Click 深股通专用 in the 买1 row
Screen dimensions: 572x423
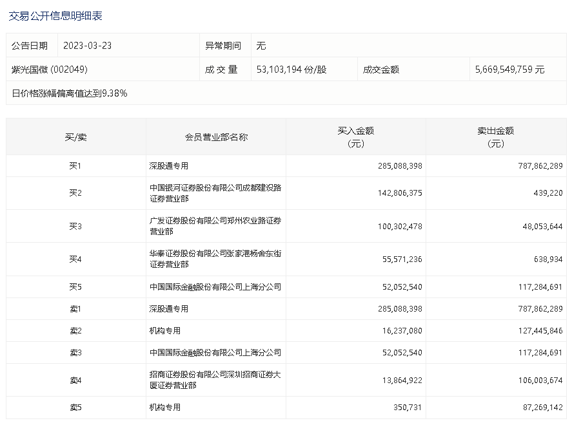pos(169,166)
